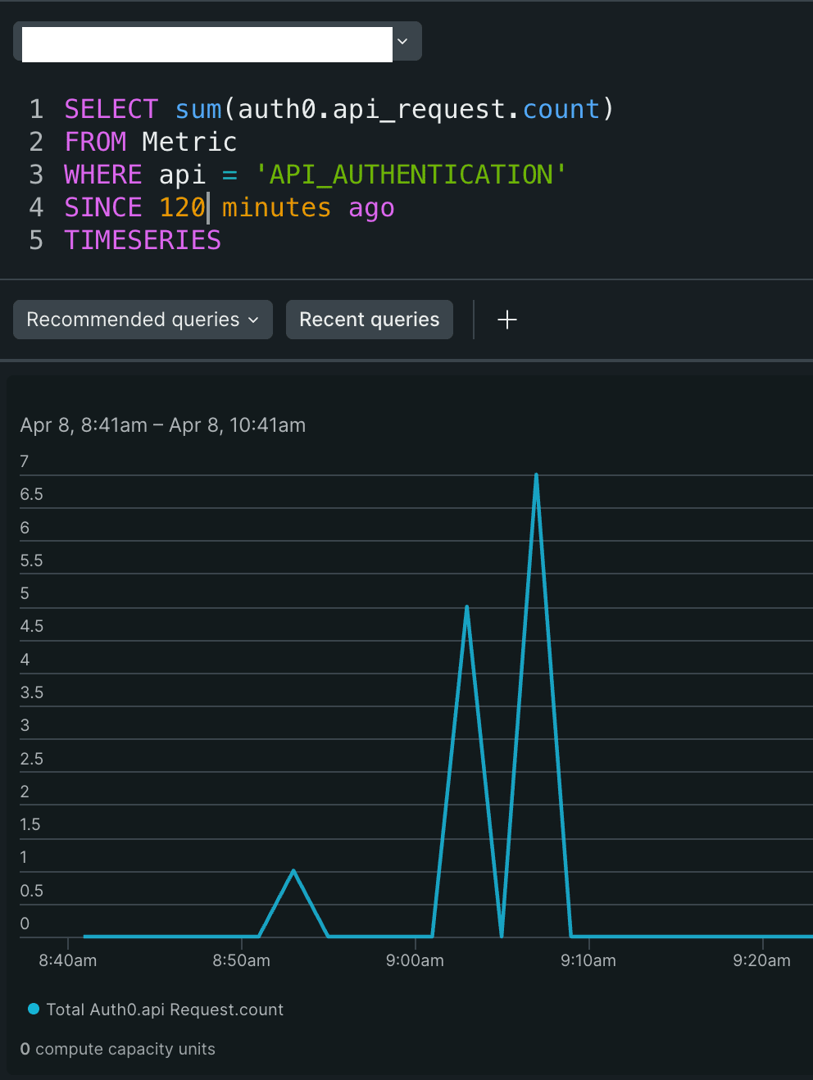Image resolution: width=813 pixels, height=1080 pixels.
Task: Click the 'API_AUTHENTICATION' string literal
Action: point(410,174)
